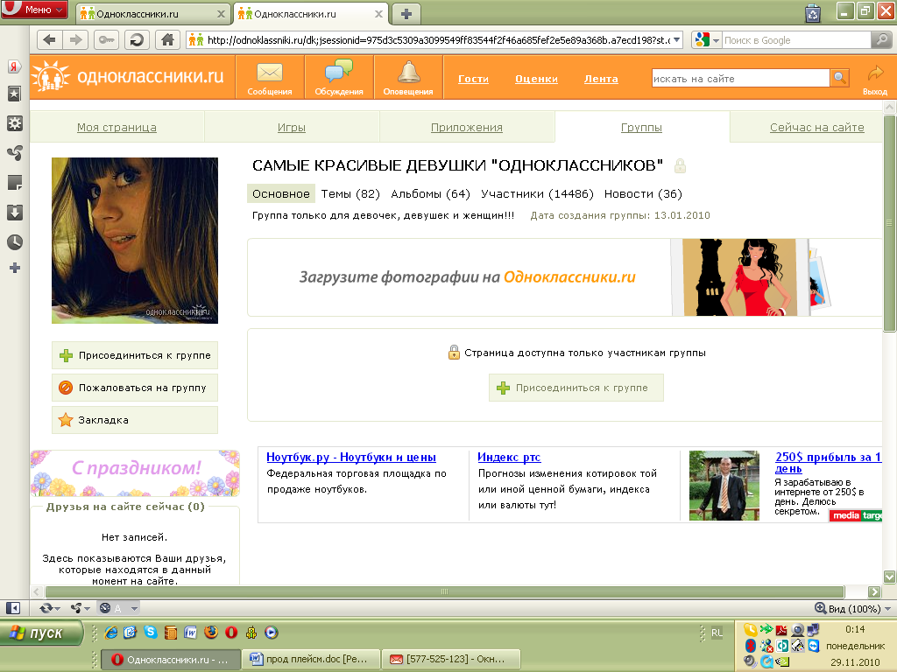897x672 pixels.
Task: Click the home page button
Action: [x=167, y=40]
